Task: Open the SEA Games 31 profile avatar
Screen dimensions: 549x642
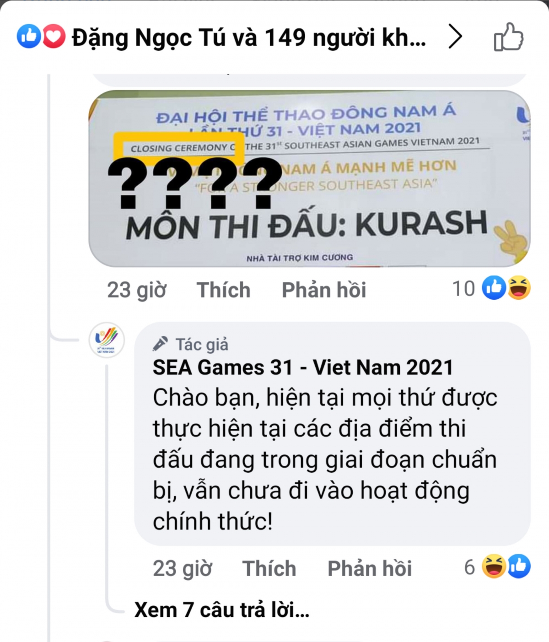Action: pos(107,340)
